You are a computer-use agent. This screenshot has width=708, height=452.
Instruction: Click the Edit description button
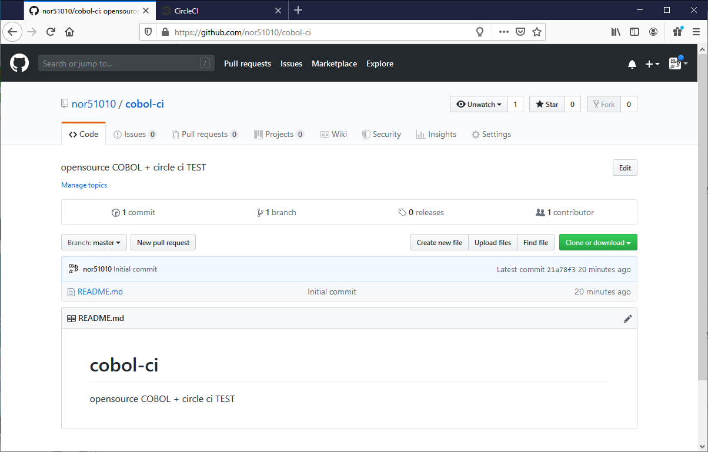pos(624,168)
